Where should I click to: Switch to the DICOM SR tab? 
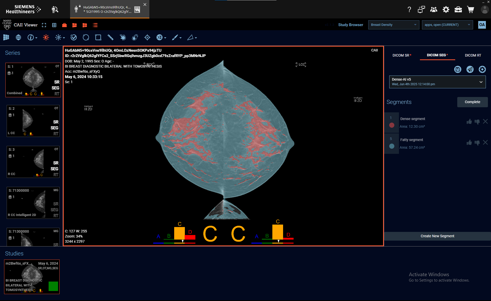coord(401,55)
